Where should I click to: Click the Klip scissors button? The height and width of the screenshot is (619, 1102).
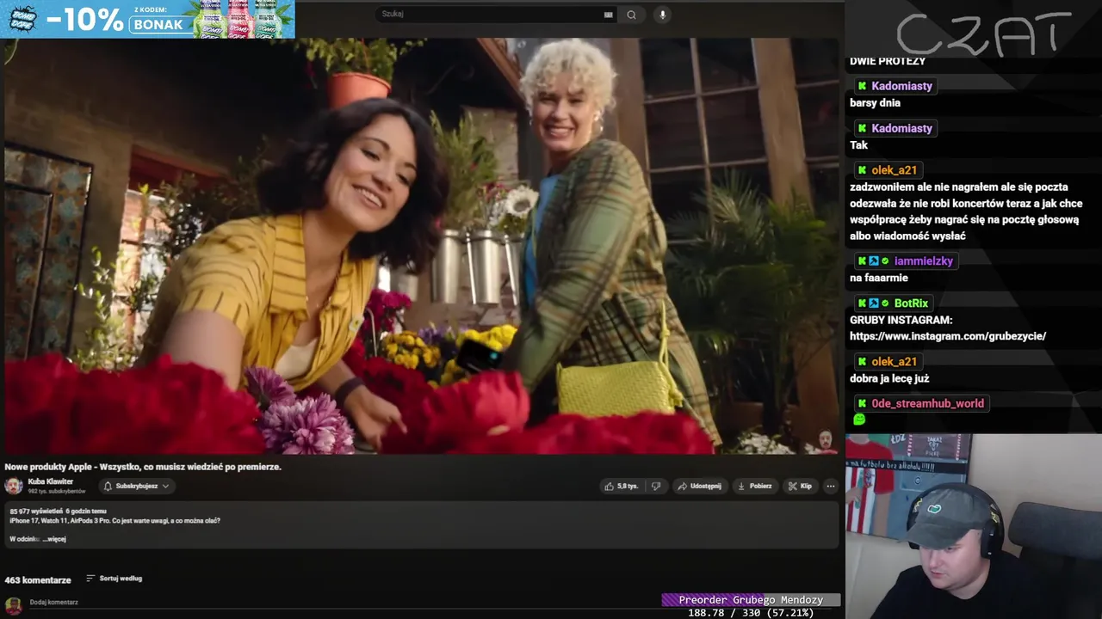pos(800,486)
